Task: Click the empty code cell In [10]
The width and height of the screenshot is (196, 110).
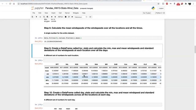Action: (x=103, y=105)
